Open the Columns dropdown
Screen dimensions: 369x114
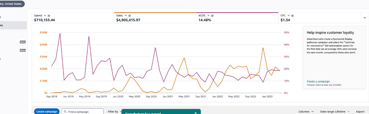click(x=306, y=112)
